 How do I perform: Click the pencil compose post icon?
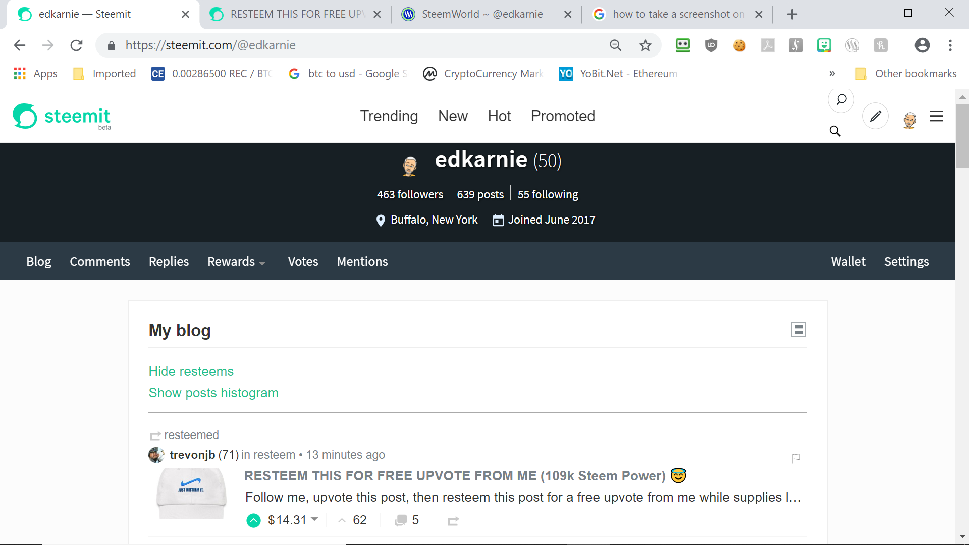click(x=875, y=116)
